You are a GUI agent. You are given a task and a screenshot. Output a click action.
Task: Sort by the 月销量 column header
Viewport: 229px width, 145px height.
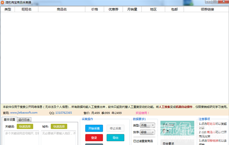132,9
